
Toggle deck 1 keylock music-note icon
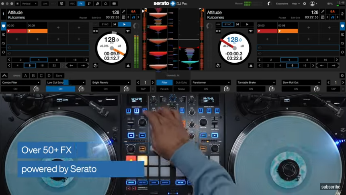(133, 17)
